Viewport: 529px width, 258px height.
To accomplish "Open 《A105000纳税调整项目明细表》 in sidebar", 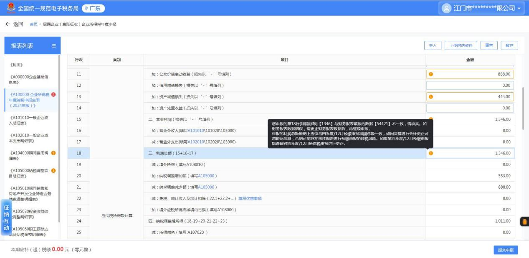I will 30,173.
